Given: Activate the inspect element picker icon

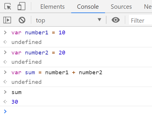Looking at the screenshot, I should pyautogui.click(x=8, y=6).
